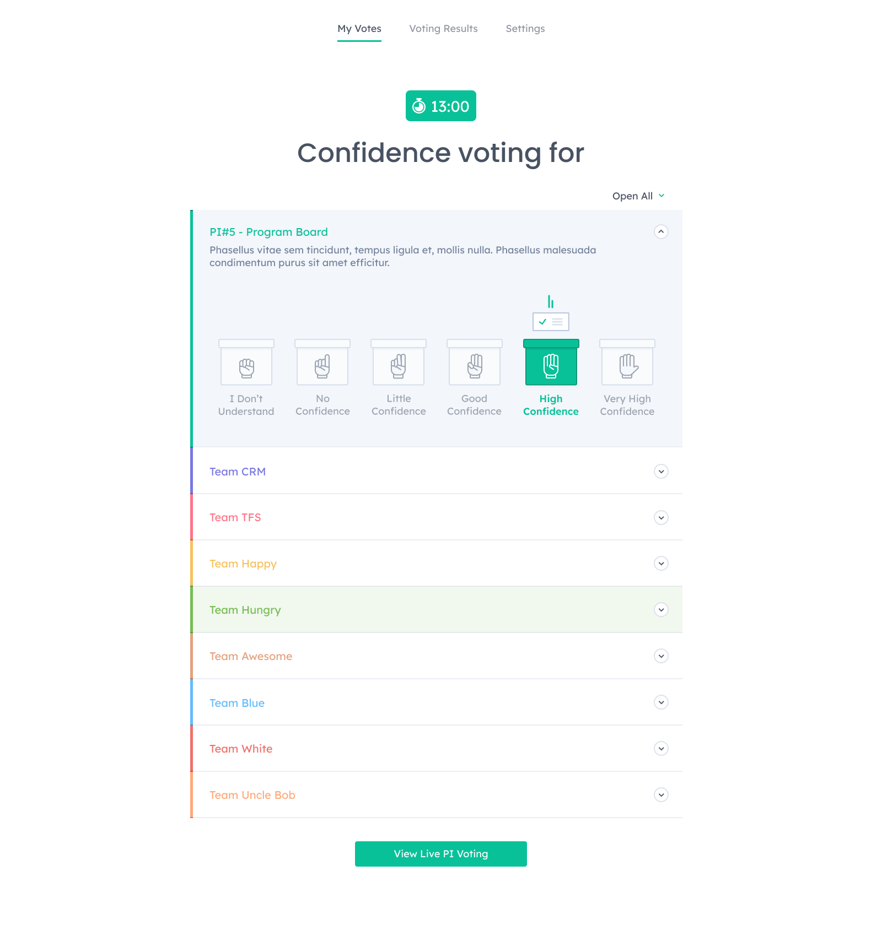Image resolution: width=882 pixels, height=941 pixels.
Task: Open the Team Hungry voting panel
Action: click(660, 610)
